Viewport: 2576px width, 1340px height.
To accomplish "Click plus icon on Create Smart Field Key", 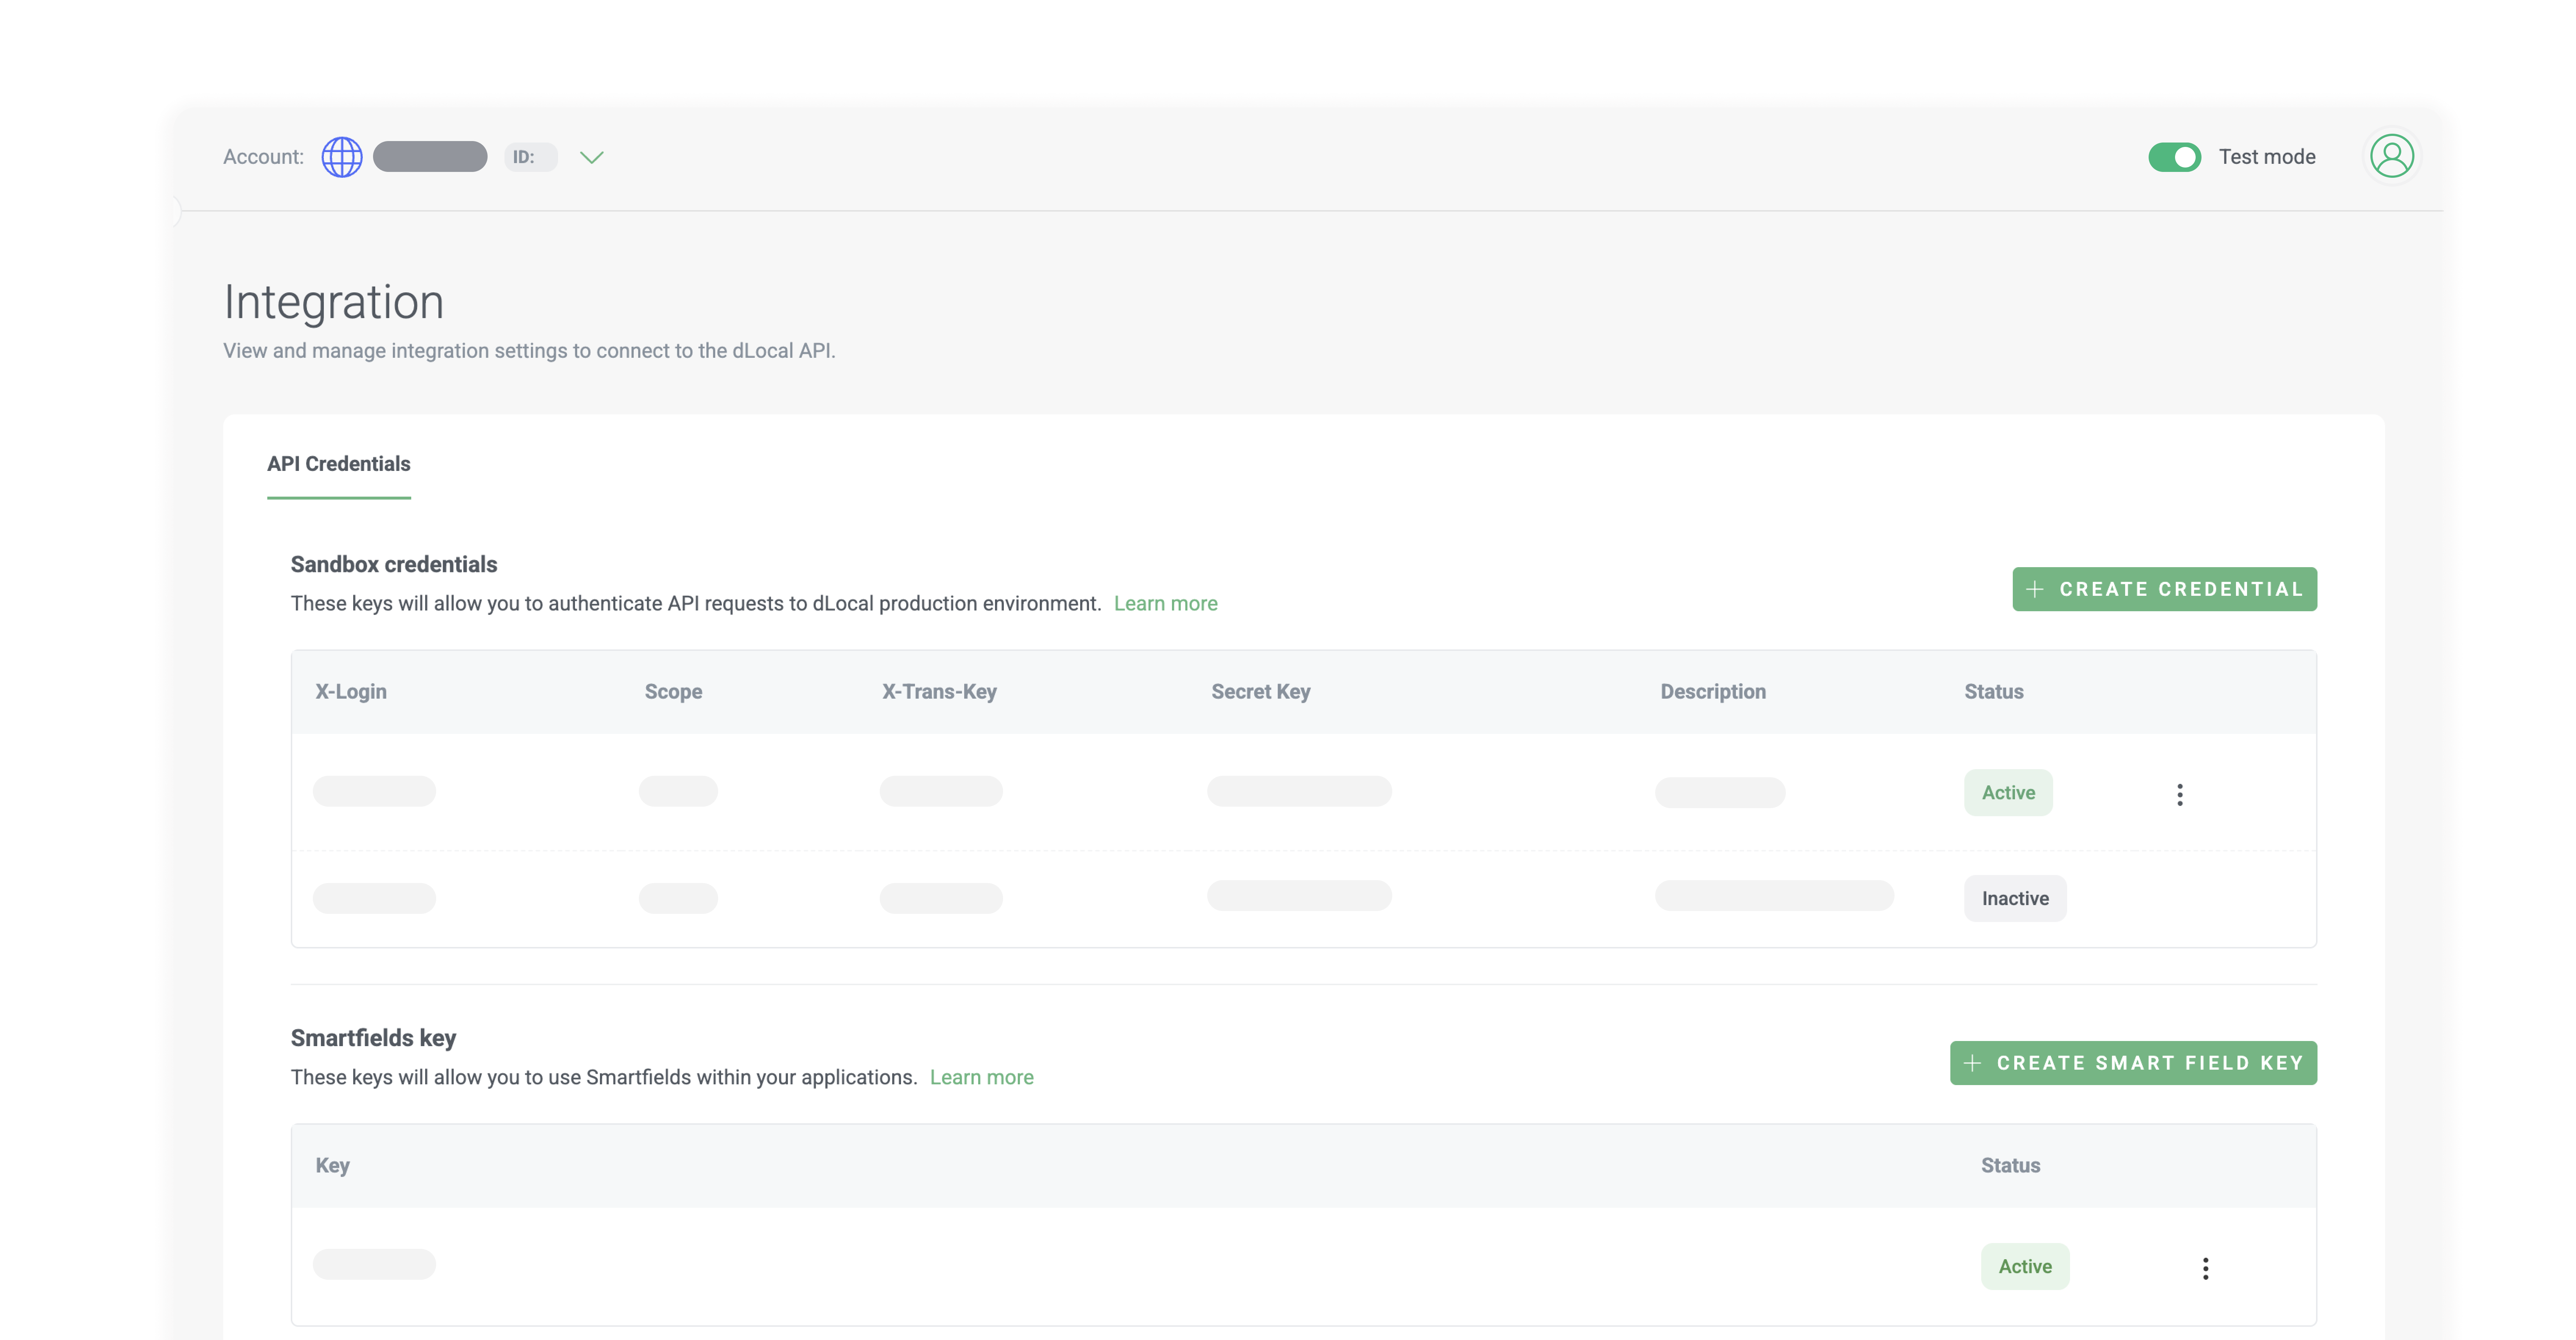I will coord(1972,1063).
